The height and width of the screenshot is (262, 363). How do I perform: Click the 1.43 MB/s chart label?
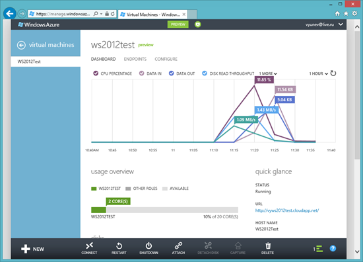pos(267,110)
